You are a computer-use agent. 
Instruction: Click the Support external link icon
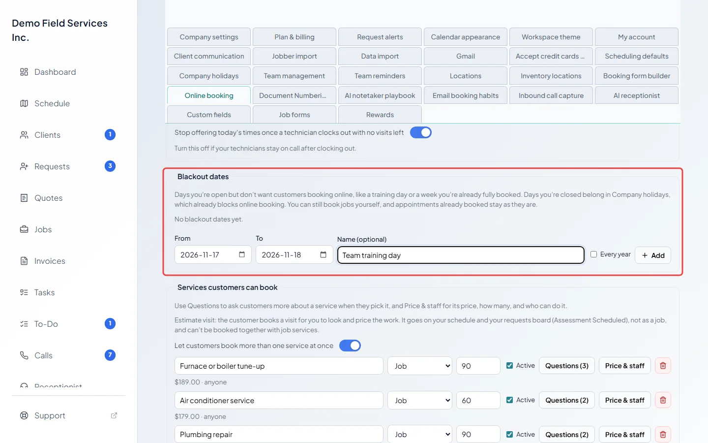click(x=114, y=415)
